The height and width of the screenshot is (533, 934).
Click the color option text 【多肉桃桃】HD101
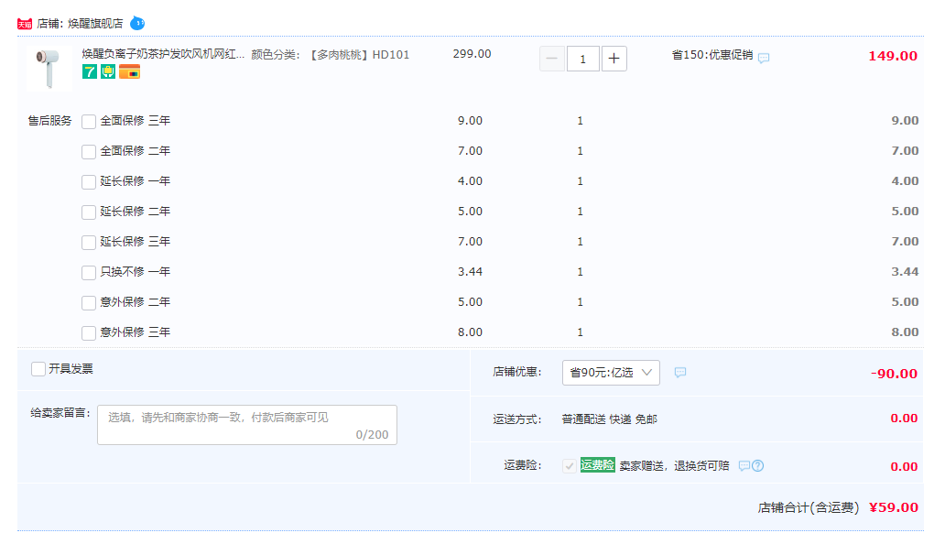[359, 55]
